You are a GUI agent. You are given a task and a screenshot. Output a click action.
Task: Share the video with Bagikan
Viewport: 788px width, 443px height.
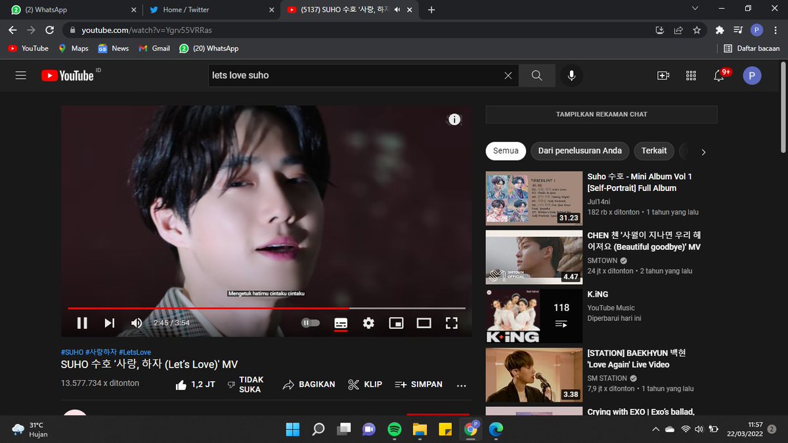coord(309,385)
